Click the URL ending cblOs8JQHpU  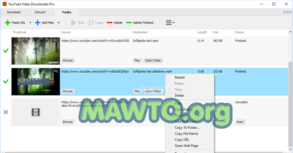click(x=95, y=71)
